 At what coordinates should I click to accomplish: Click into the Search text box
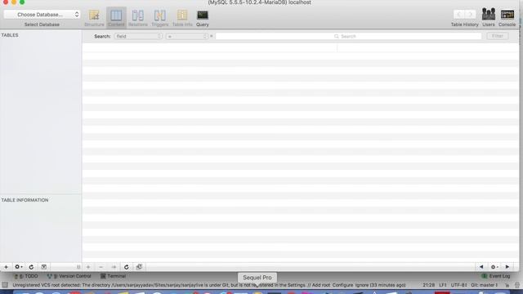click(x=348, y=36)
